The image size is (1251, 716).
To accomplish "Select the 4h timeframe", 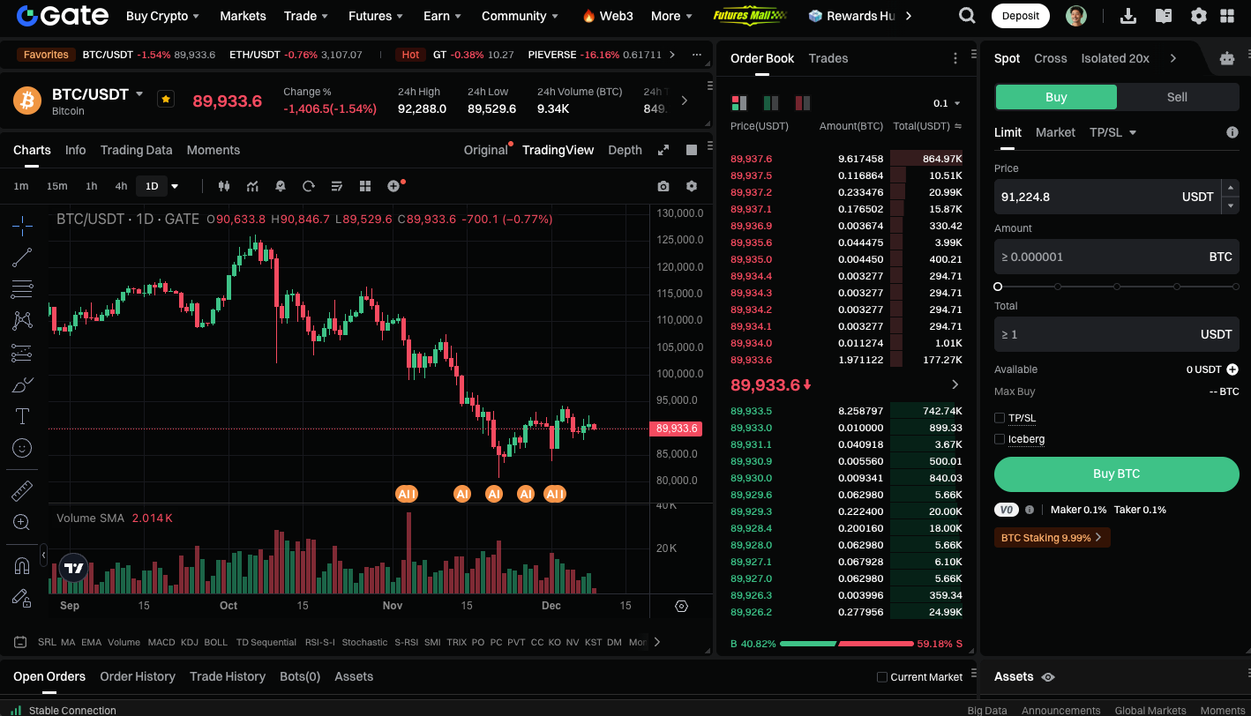I will (x=121, y=186).
